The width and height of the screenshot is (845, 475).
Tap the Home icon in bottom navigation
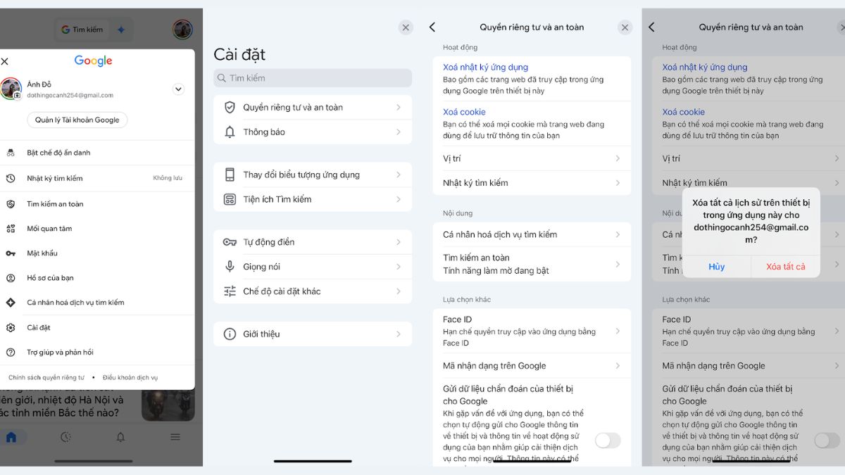click(x=11, y=437)
